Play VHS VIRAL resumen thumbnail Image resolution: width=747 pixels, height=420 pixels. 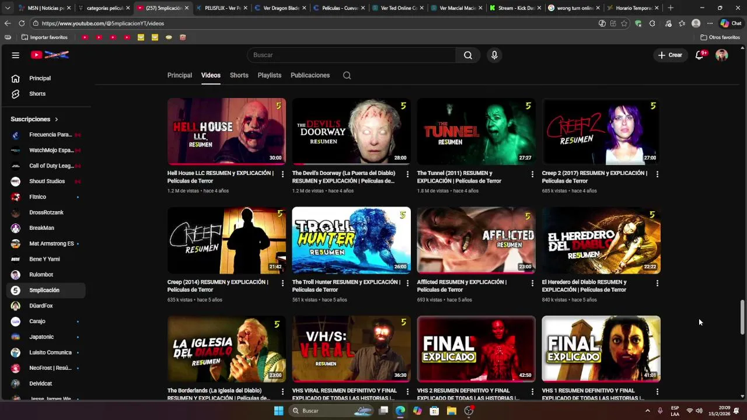tap(351, 349)
